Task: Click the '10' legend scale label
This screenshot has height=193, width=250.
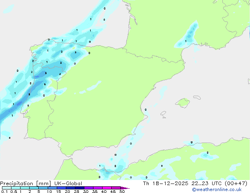Action: [49, 191]
